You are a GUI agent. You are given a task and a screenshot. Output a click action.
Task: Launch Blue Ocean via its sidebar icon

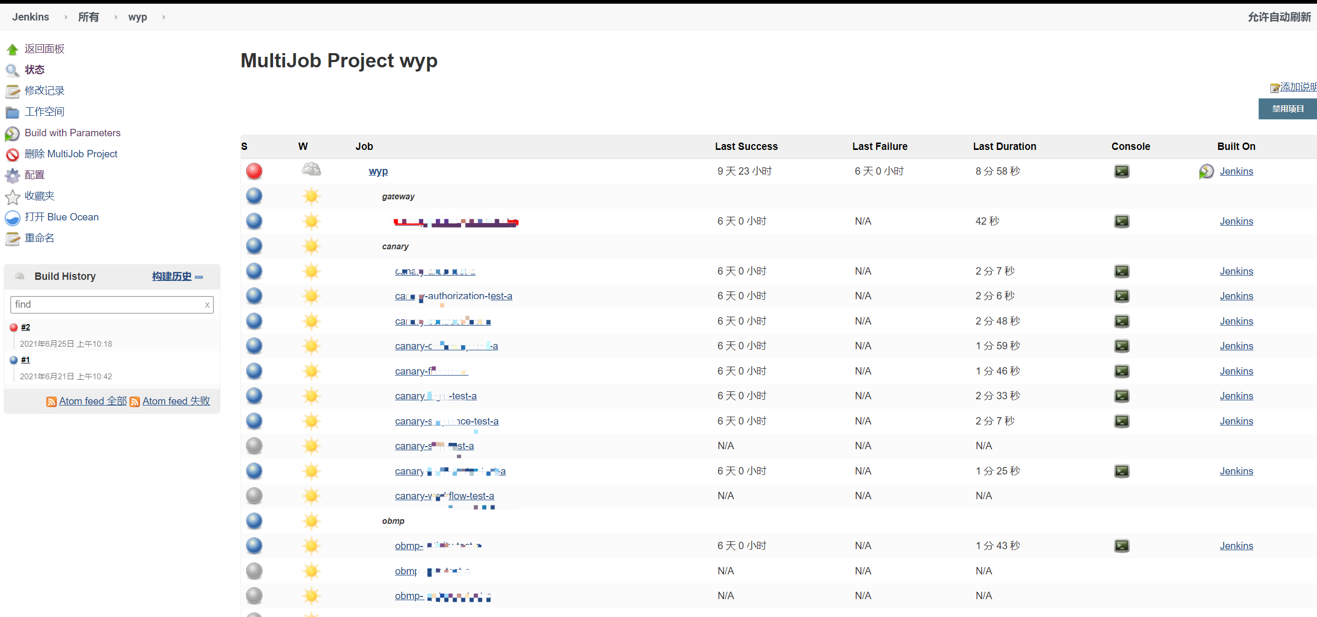[12, 217]
